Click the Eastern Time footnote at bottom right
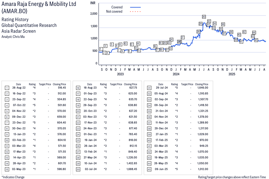269x179 pixels. pos(232,177)
